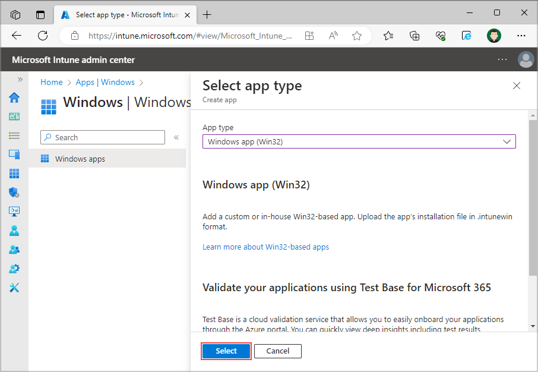Click the pane scrollbar up arrow
The height and width of the screenshot is (372, 538).
click(x=533, y=115)
